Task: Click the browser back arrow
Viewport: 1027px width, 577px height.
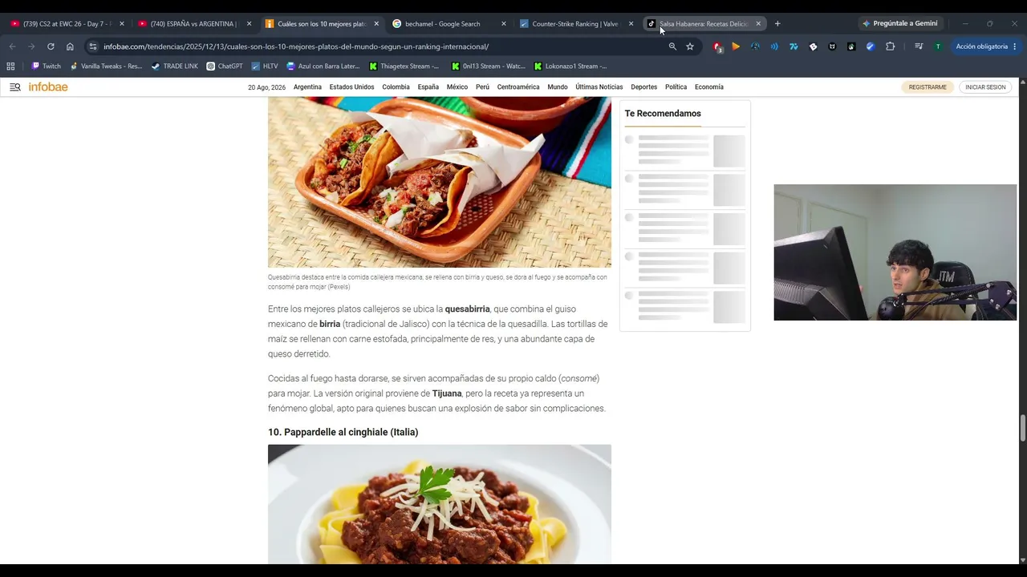Action: [12, 46]
